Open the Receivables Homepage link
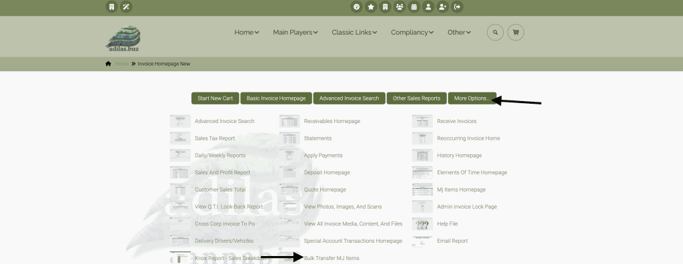Viewport: 683px width, 264px height. (332, 121)
